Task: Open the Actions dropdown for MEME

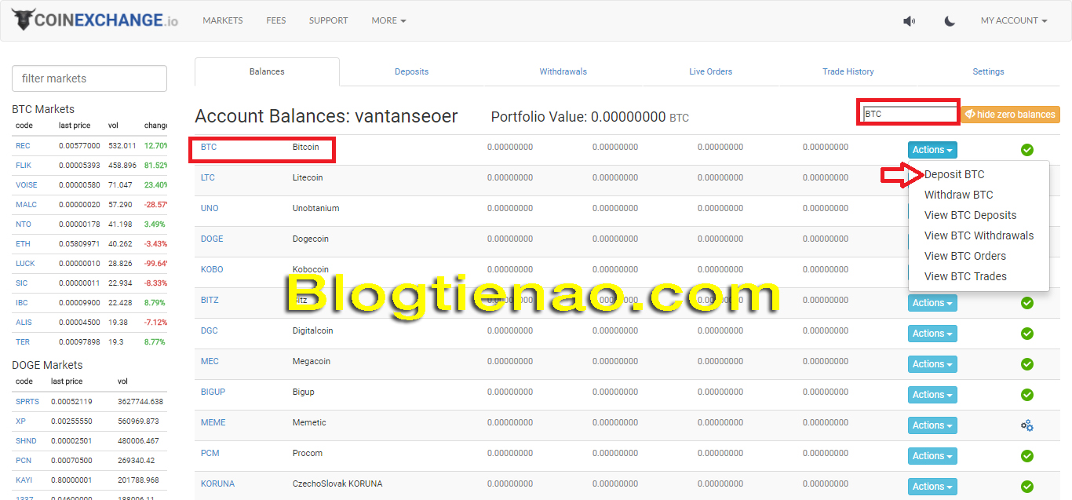Action: tap(932, 425)
